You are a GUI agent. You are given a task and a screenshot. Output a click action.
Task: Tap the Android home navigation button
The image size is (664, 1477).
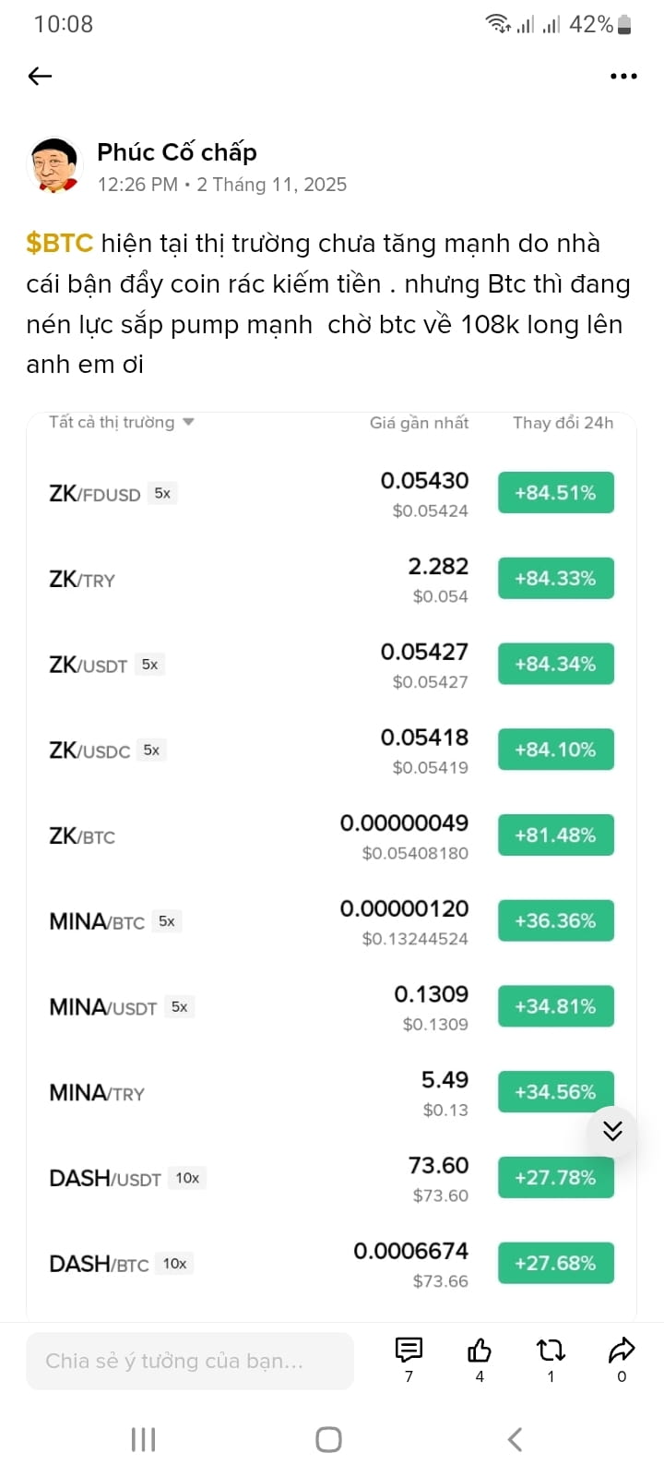coord(328,1439)
